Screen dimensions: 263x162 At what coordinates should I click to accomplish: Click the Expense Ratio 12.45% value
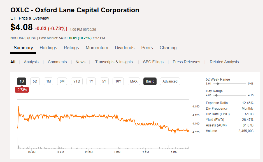[248, 103]
